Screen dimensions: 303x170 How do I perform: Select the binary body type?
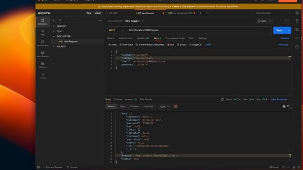182,44
